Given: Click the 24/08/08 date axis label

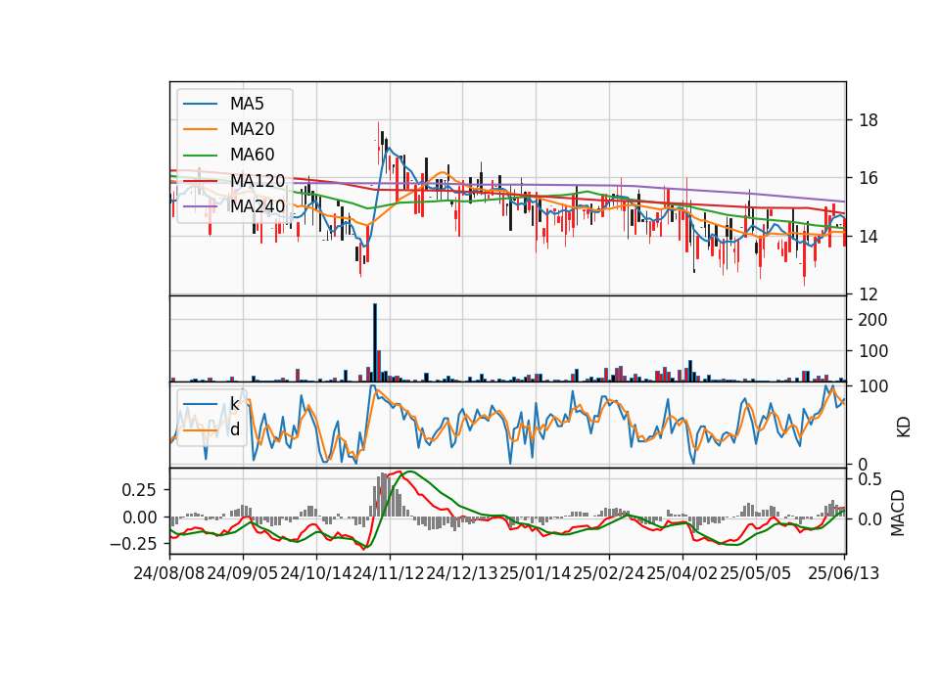Looking at the screenshot, I should pos(169,573).
